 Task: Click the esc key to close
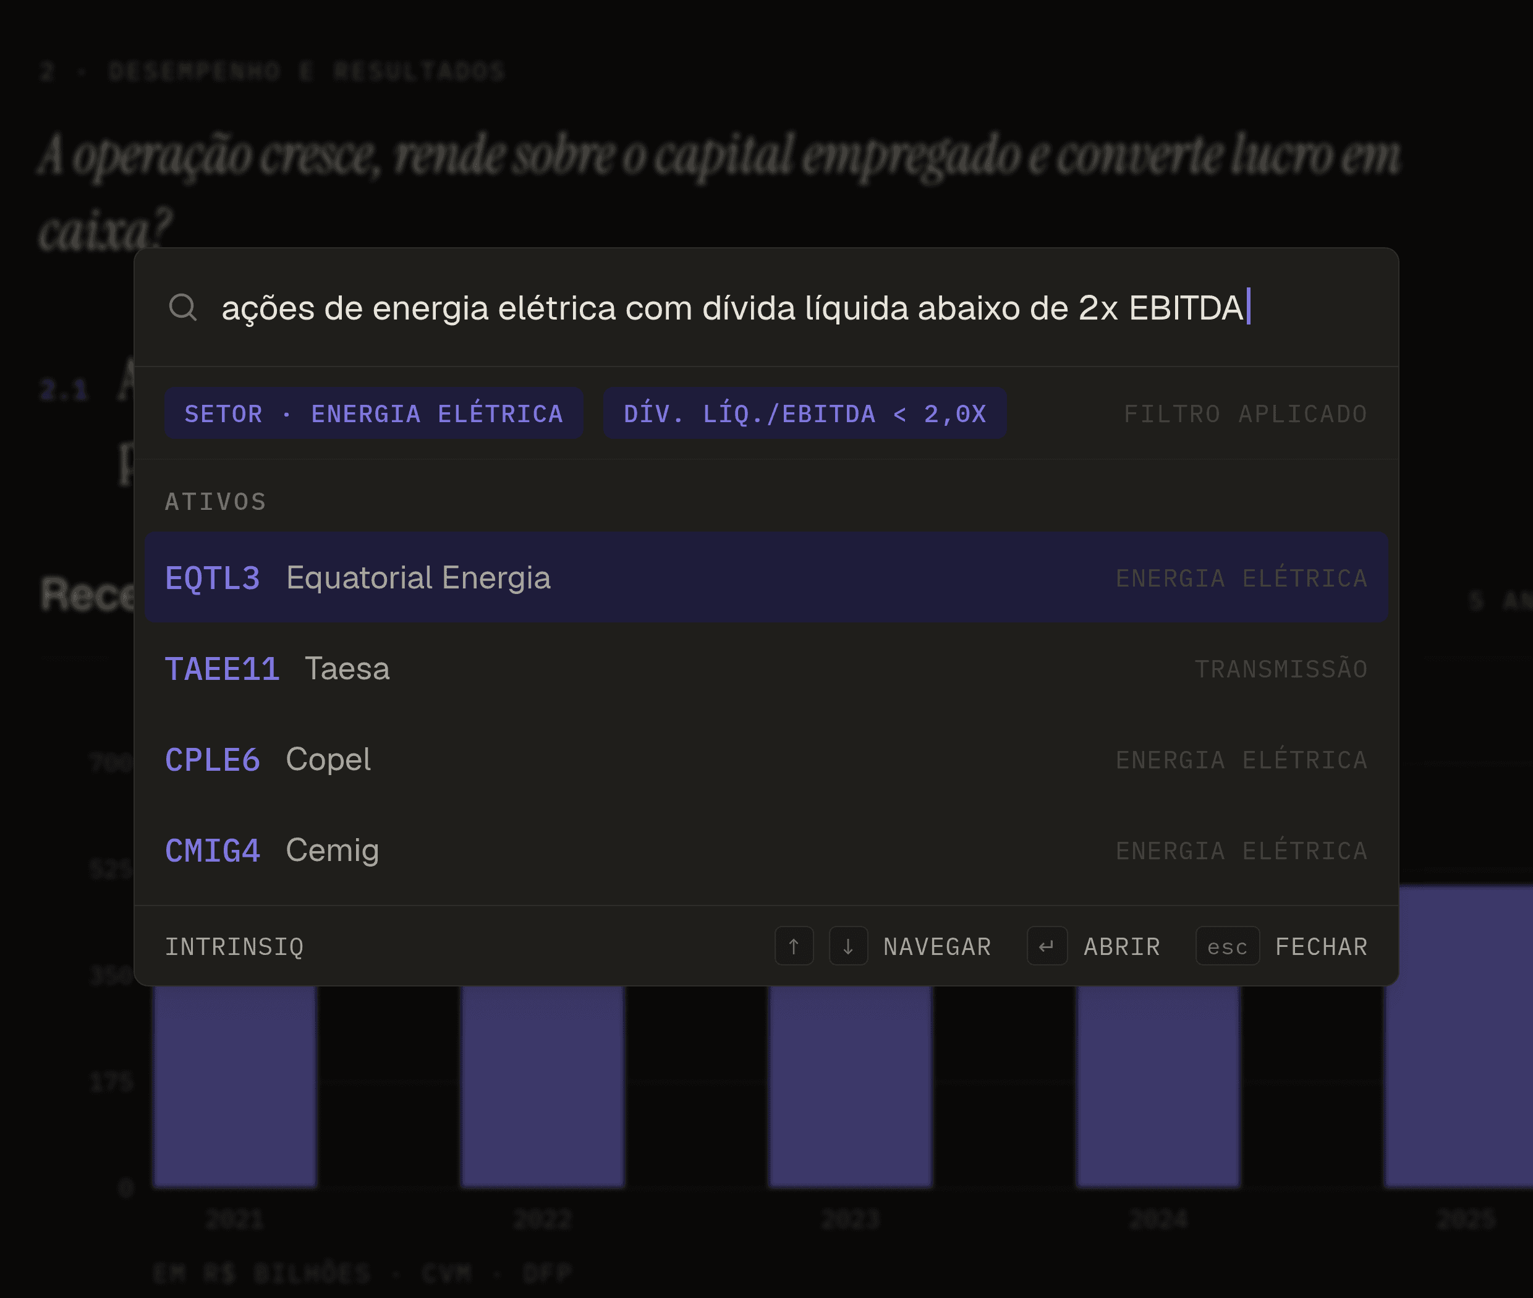coord(1227,946)
